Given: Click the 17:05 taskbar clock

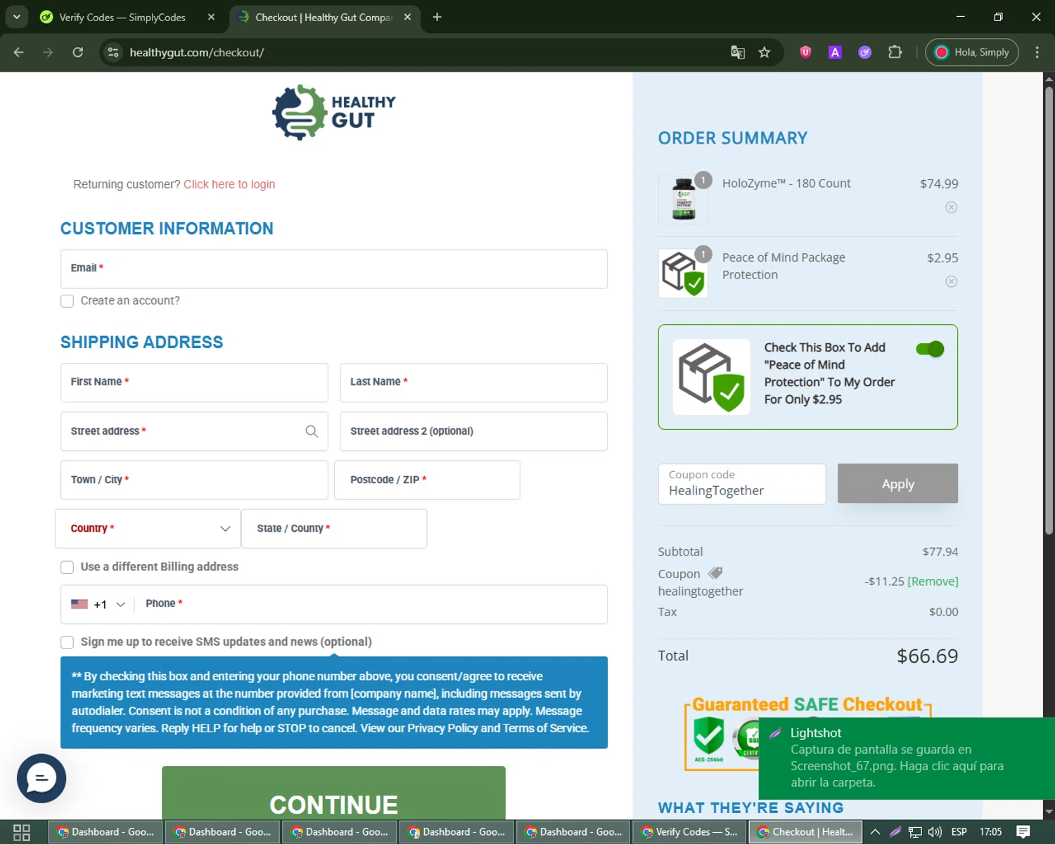Looking at the screenshot, I should (990, 832).
